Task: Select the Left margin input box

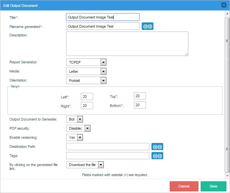Action: [87, 96]
